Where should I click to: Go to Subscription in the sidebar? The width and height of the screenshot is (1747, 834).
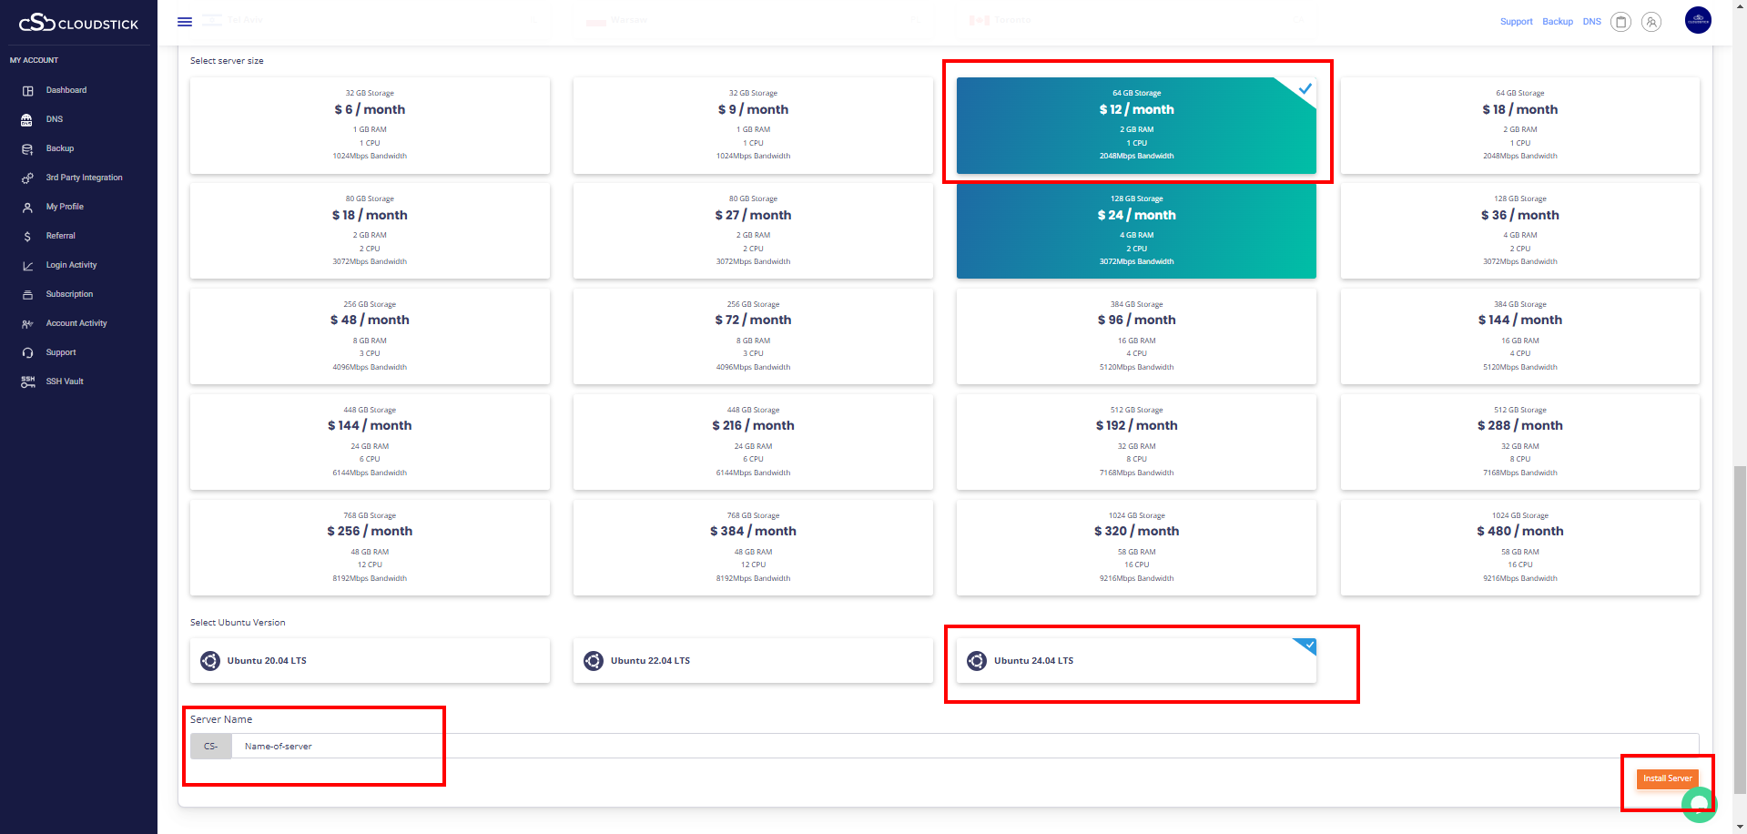(69, 294)
